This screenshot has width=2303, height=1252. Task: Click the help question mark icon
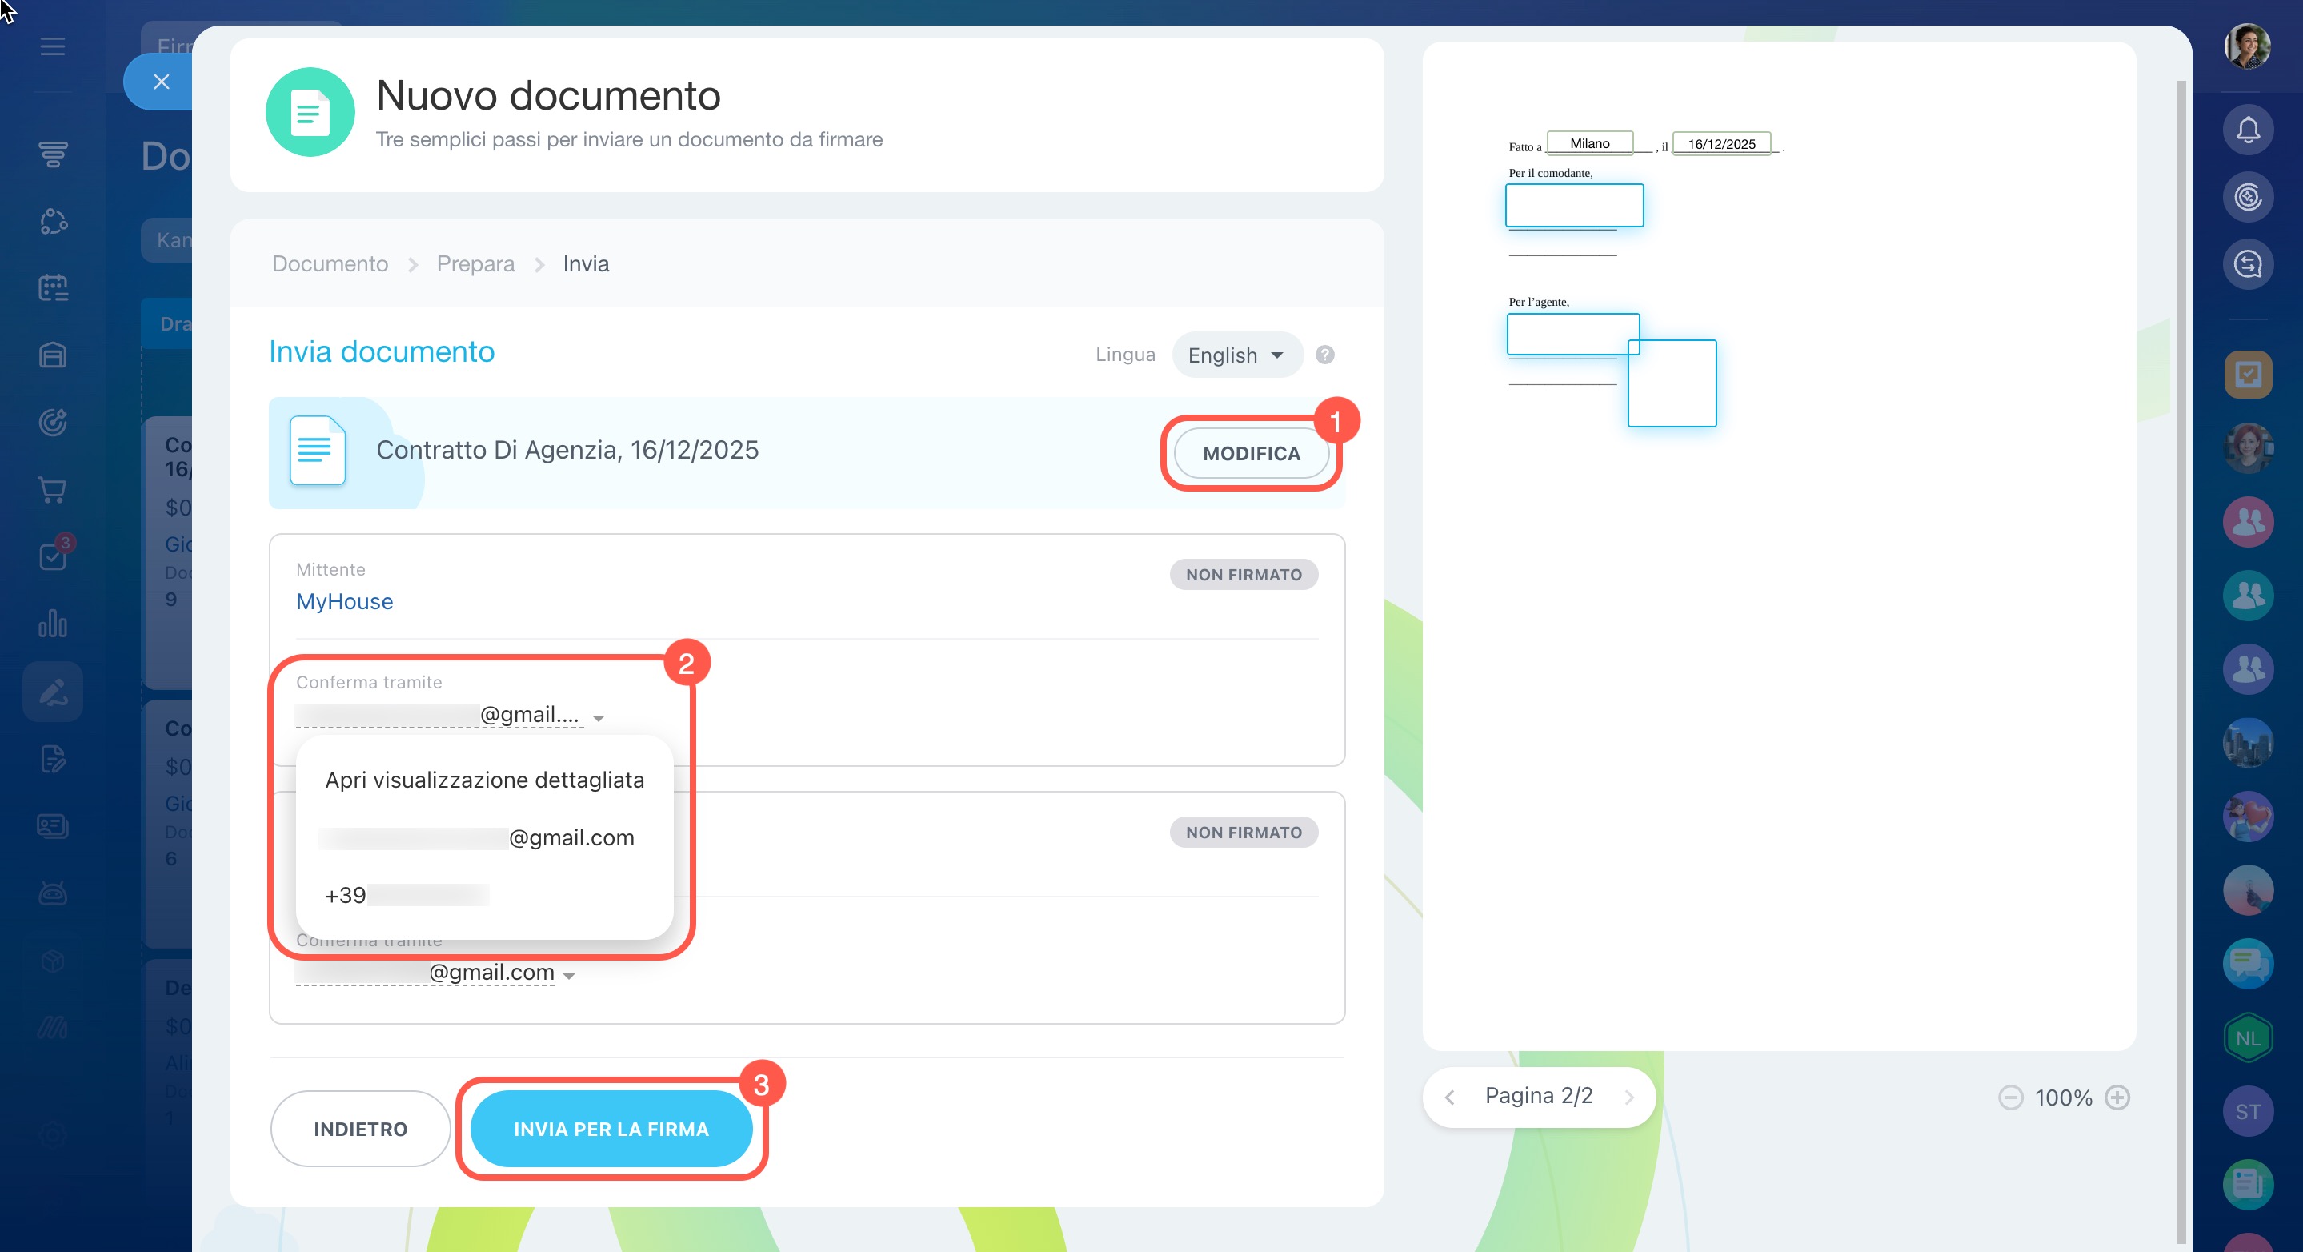[x=1324, y=355]
